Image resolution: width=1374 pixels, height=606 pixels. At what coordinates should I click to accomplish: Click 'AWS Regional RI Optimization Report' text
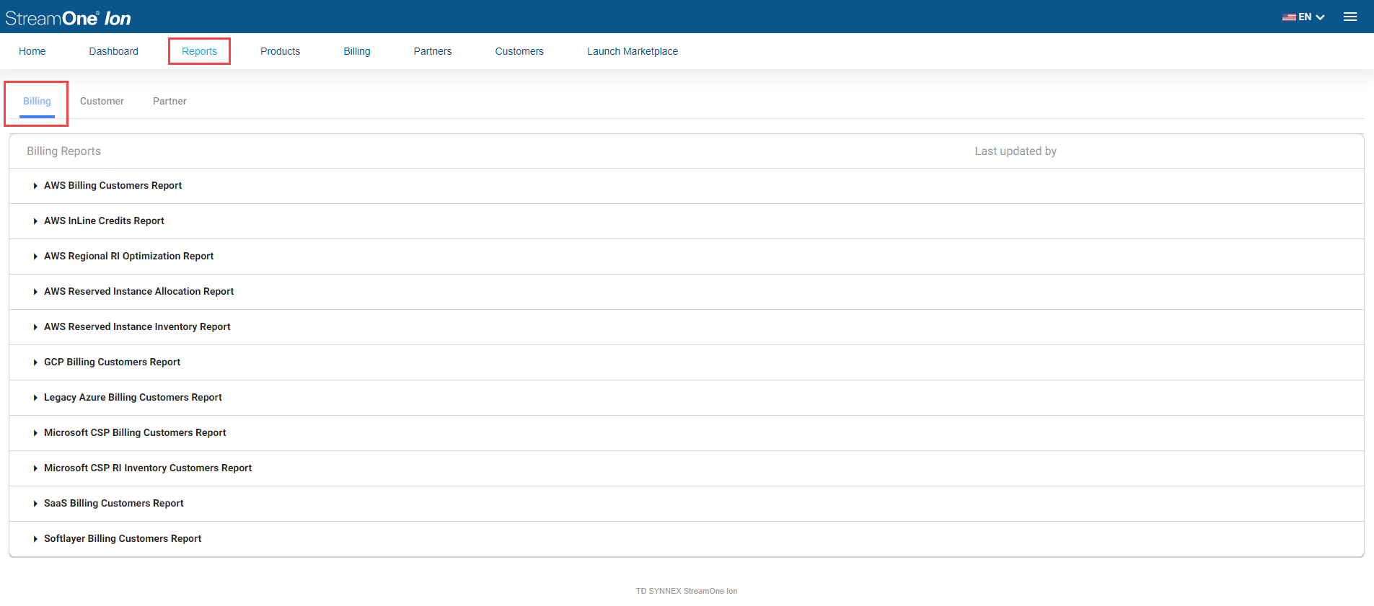pyautogui.click(x=128, y=256)
